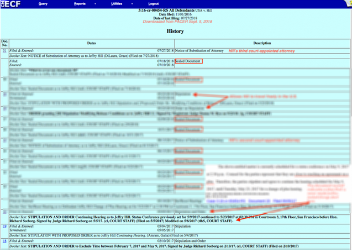Screen dimensions: 352x252
Task: Open document number 18 link
Action: coord(4,241)
